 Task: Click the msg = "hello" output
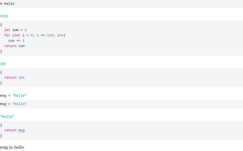[13, 96]
